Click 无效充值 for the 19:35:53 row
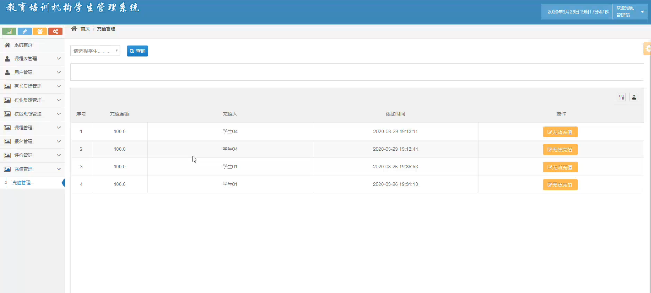651x293 pixels. coord(560,167)
